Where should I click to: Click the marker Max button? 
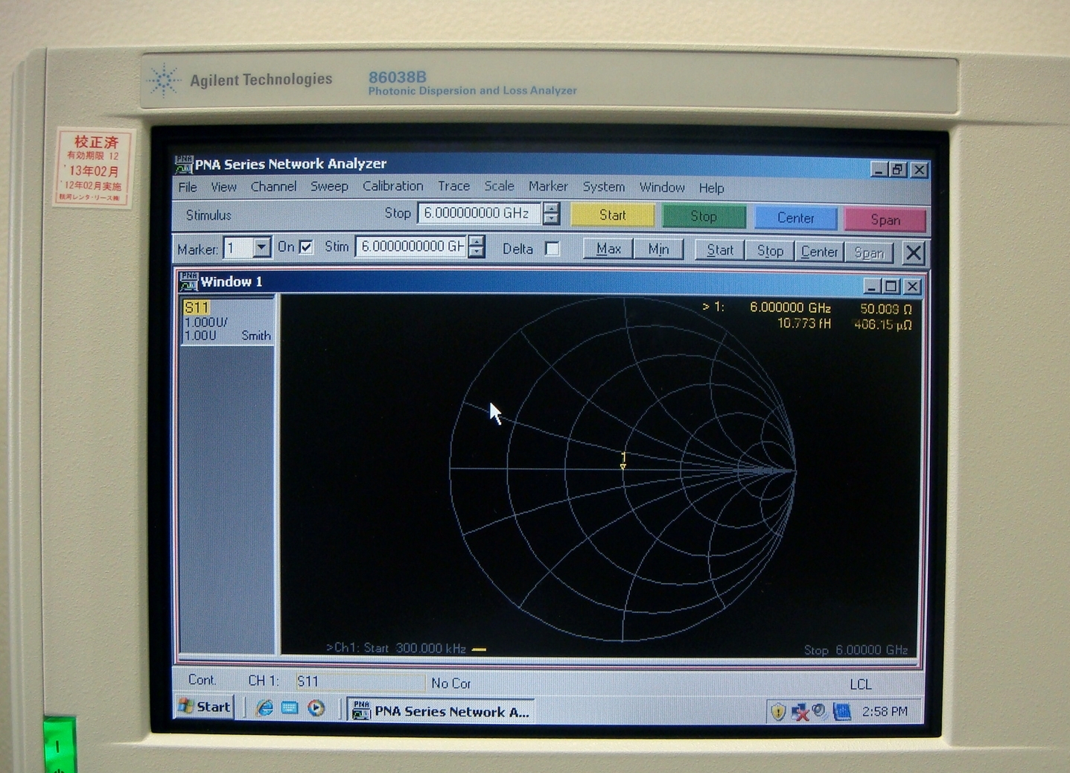click(x=608, y=249)
